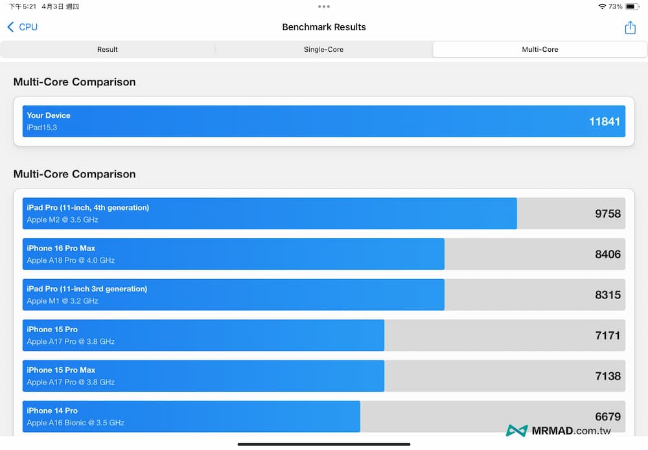The height and width of the screenshot is (450, 648).
Task: Tap the 11841 multi-core score
Action: click(604, 121)
